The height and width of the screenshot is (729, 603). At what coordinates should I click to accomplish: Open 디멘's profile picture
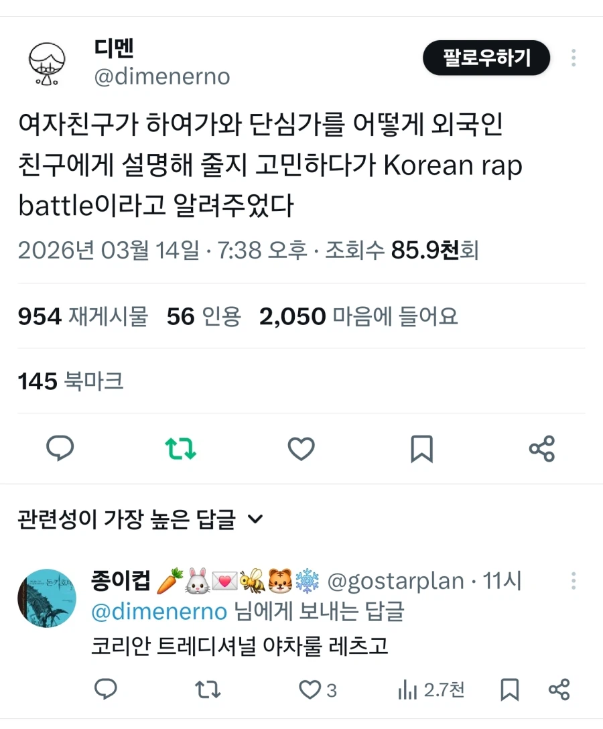pyautogui.click(x=46, y=61)
